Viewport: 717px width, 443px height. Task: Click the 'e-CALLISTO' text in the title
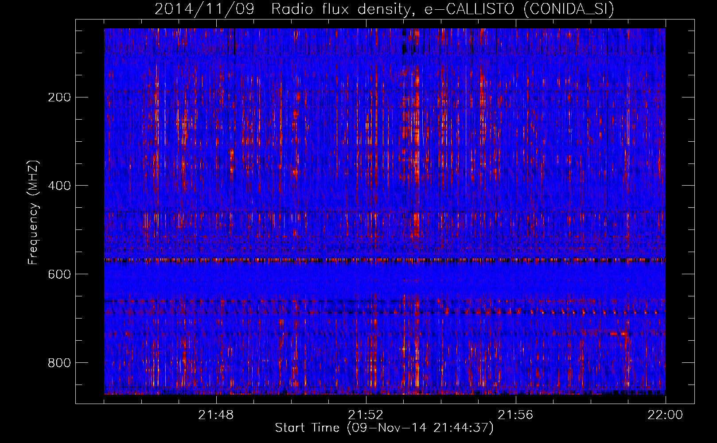(x=470, y=9)
